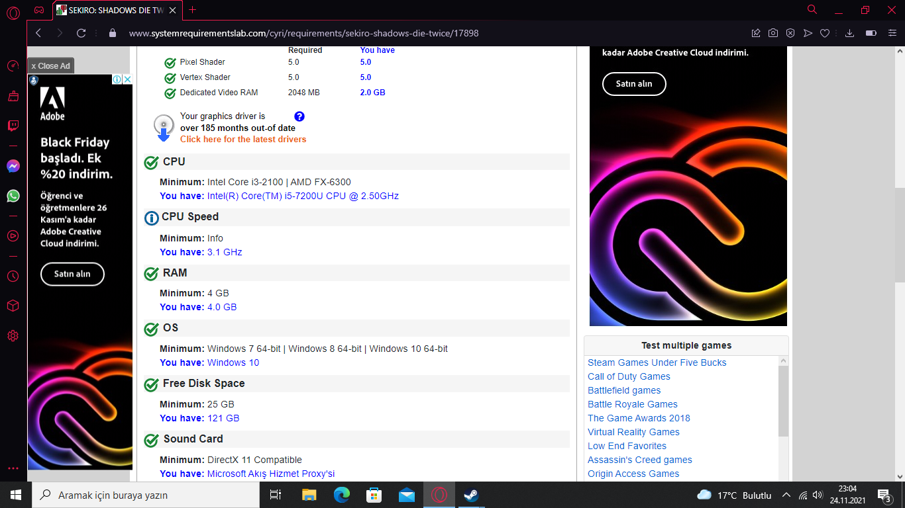The width and height of the screenshot is (905, 508).
Task: Open GX Control speedometer panel in sidebar
Action: pos(13,65)
